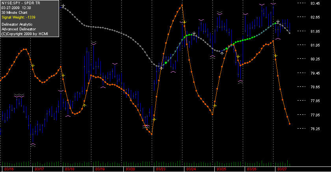Click the yellow down arrow near 03/17 start
The height and width of the screenshot is (172, 331).
click(33, 66)
